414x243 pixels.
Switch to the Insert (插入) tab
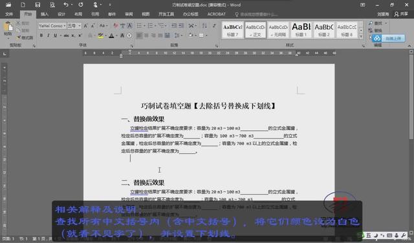pyautogui.click(x=45, y=14)
